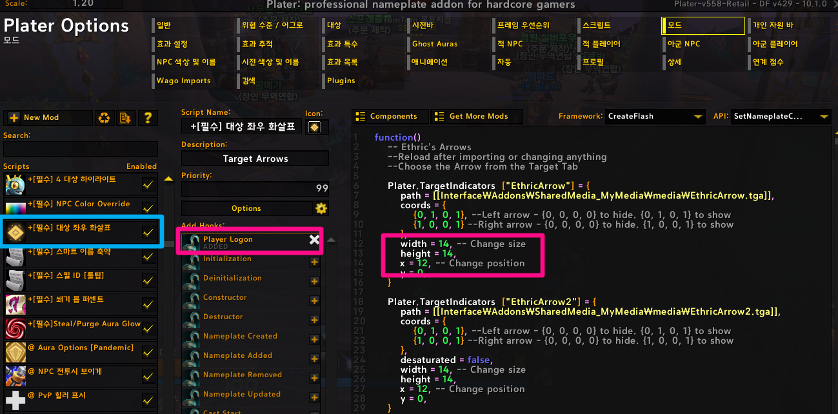Add the Nameplate Removed hook with plus icon
The height and width of the screenshot is (414, 838).
pos(314,378)
